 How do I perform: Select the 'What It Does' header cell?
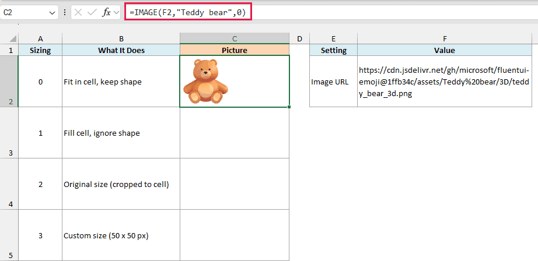tap(121, 50)
